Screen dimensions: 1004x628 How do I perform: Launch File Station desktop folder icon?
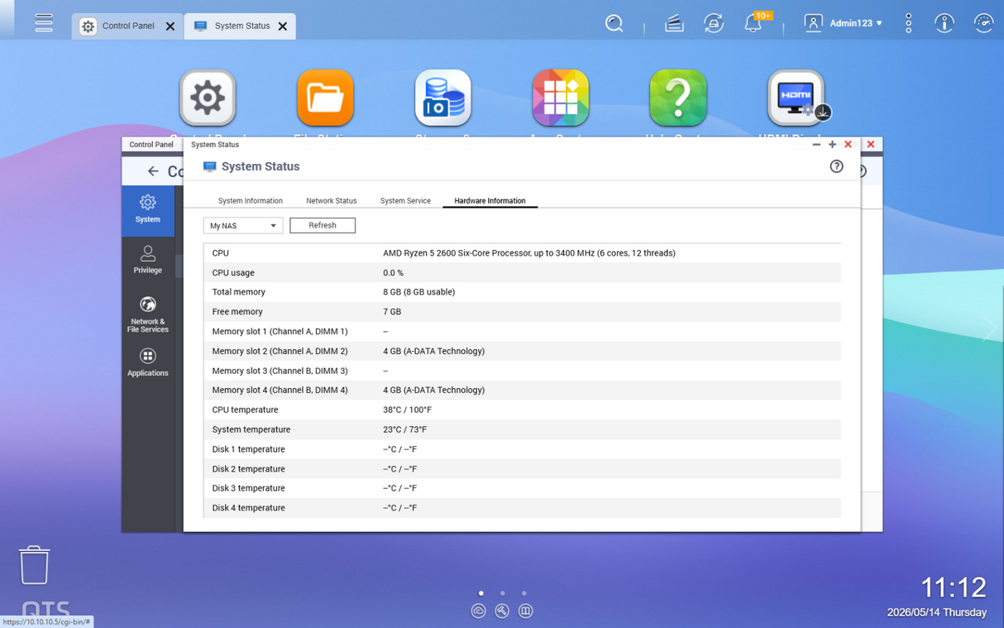pyautogui.click(x=325, y=98)
